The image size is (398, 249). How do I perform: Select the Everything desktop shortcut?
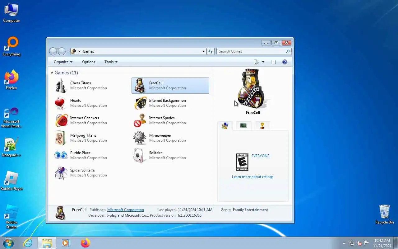click(x=12, y=46)
